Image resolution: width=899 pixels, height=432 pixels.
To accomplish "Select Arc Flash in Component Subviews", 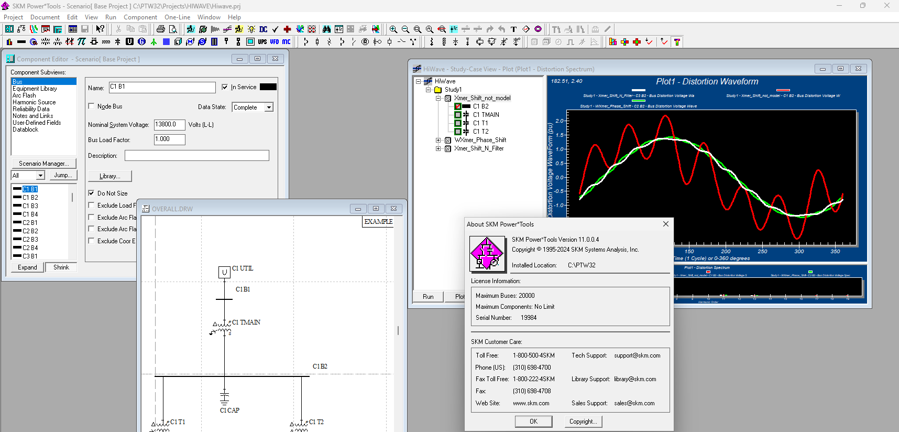I will pos(24,95).
